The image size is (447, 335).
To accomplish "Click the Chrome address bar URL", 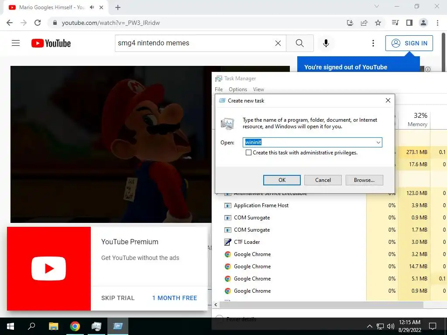I will [110, 23].
